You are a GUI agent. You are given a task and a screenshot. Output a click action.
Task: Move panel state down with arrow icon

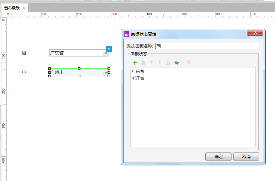159,63
